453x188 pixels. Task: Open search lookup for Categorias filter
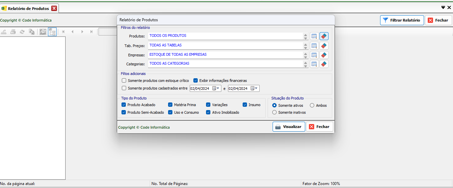[x=314, y=64]
